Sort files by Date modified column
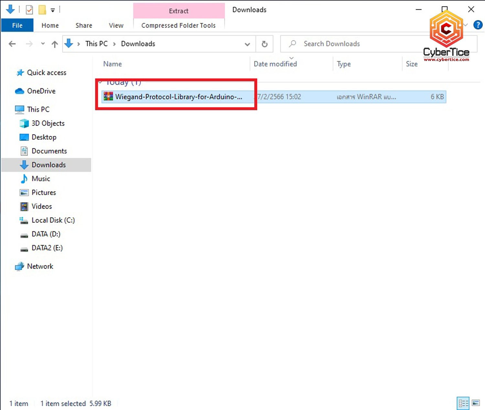 pyautogui.click(x=275, y=64)
